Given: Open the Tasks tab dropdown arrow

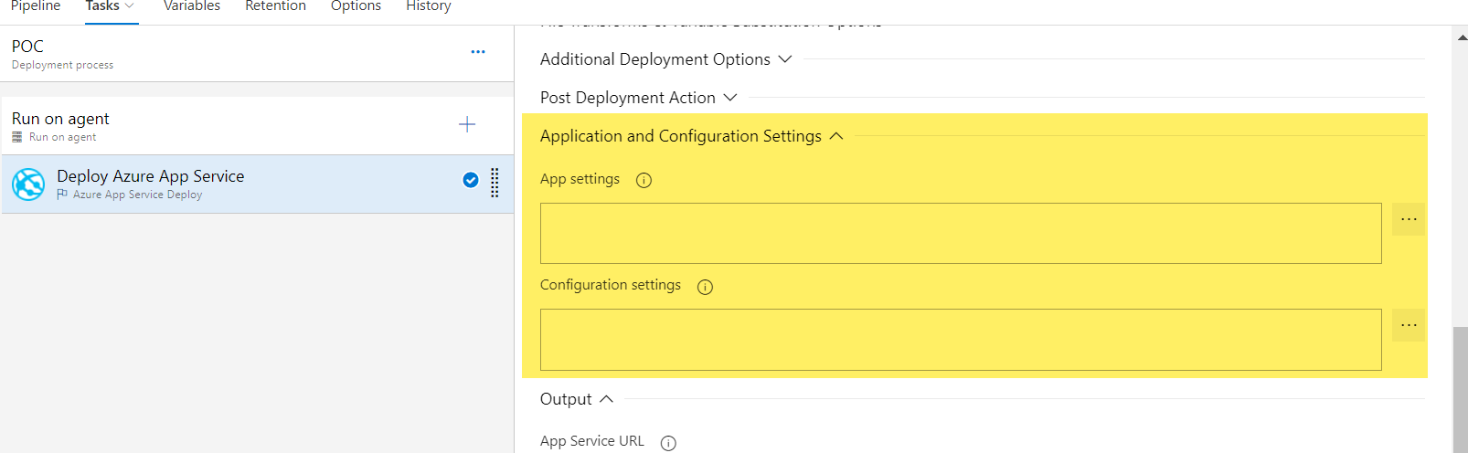Looking at the screenshot, I should coord(129,6).
